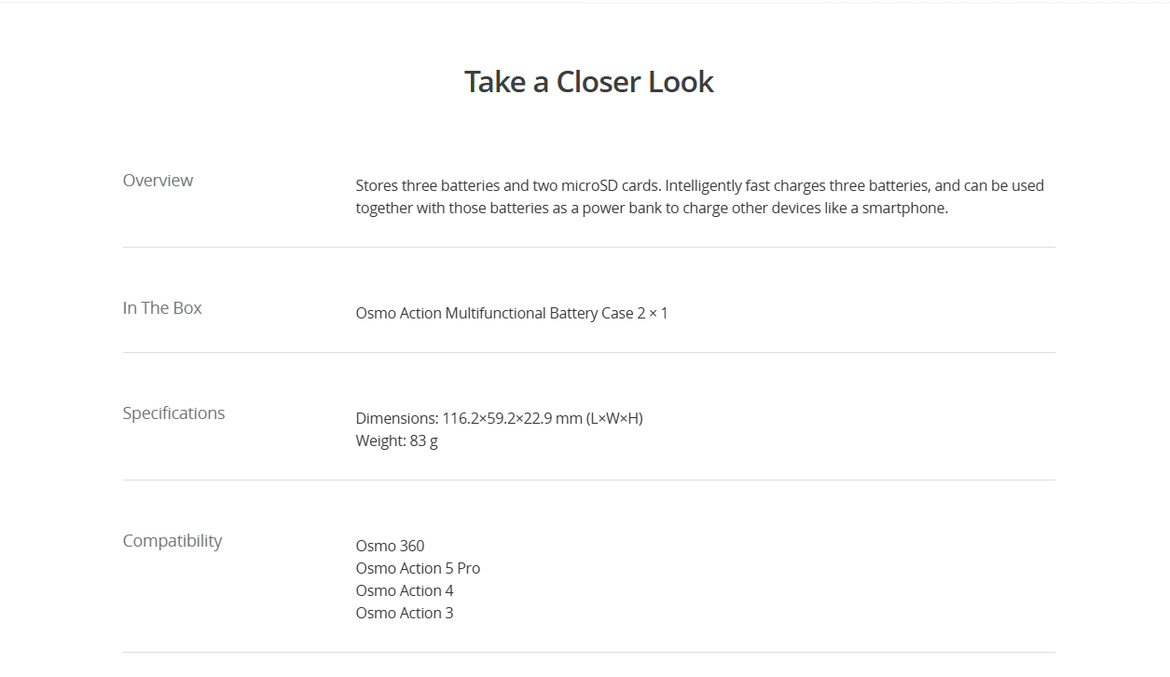Screen dimensions: 1170x677
Task: Click the '(L×W×H)' dimensions text
Action: (614, 418)
